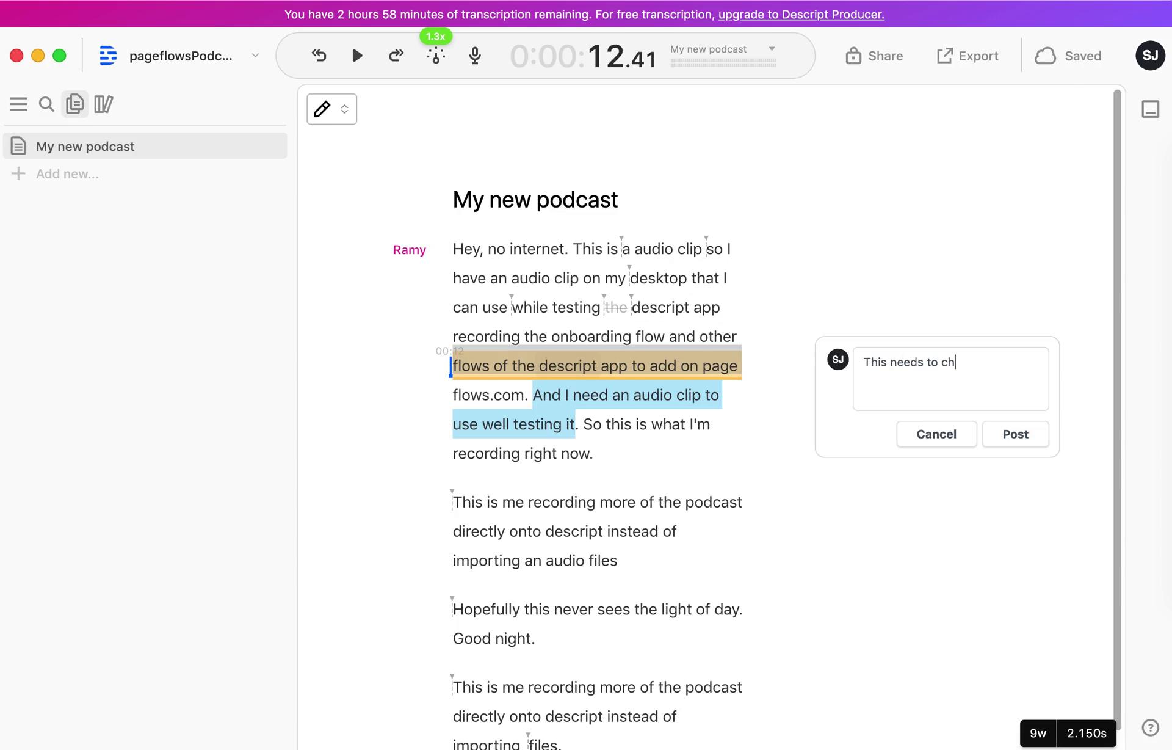Viewport: 1172px width, 750px height.
Task: Select My new podcast in the sidebar
Action: point(145,146)
